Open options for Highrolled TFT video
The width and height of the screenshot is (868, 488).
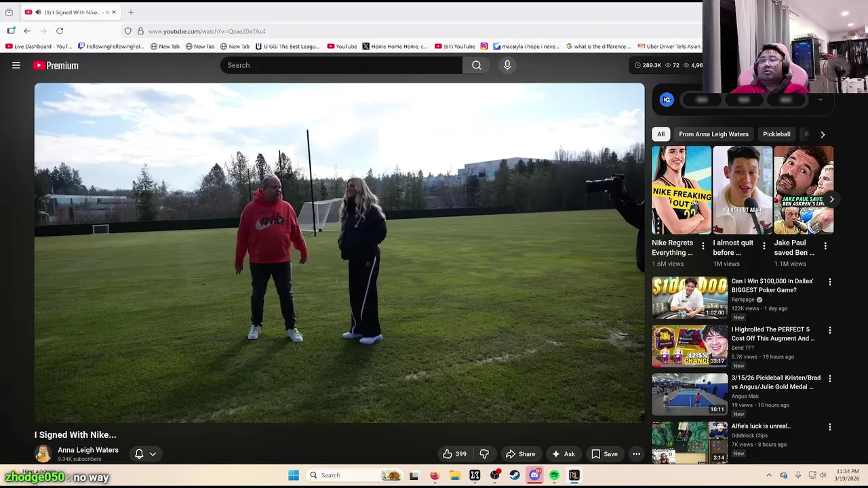pos(829,330)
